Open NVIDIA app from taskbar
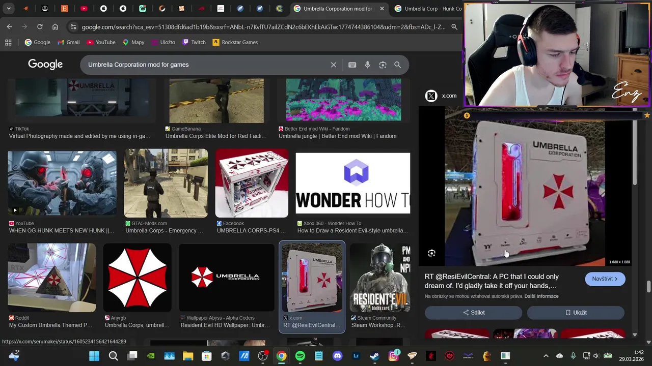 (x=150, y=356)
